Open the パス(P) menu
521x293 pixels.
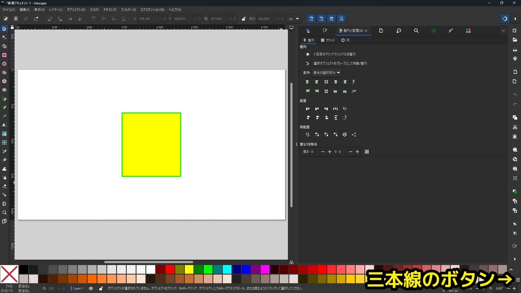point(94,10)
